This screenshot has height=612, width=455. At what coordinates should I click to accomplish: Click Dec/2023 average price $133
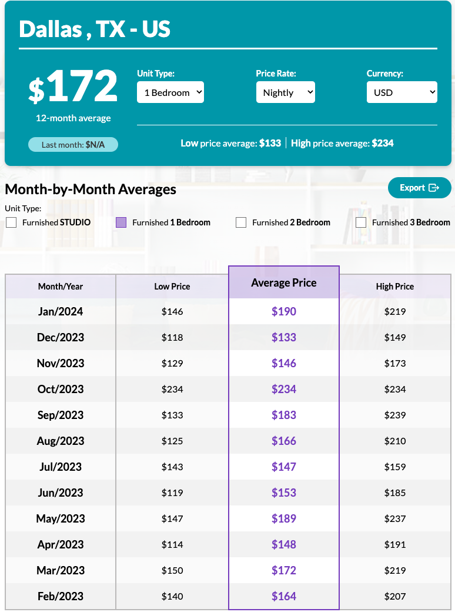284,337
